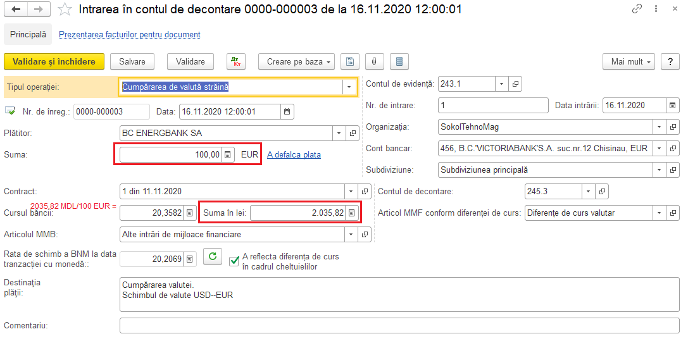The width and height of the screenshot is (688, 341).
Task: Open the 'Creare pe baza' menu
Action: pos(296,61)
